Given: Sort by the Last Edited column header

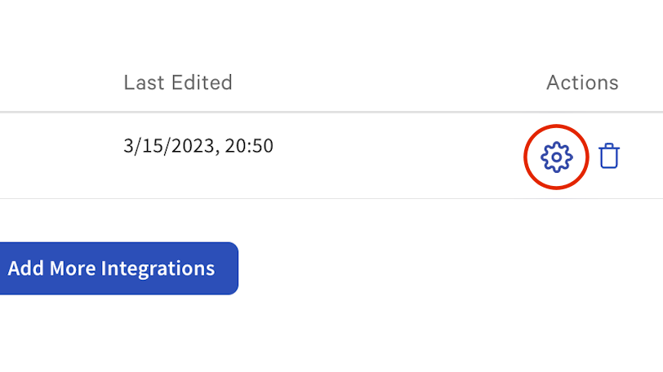Looking at the screenshot, I should click(178, 82).
